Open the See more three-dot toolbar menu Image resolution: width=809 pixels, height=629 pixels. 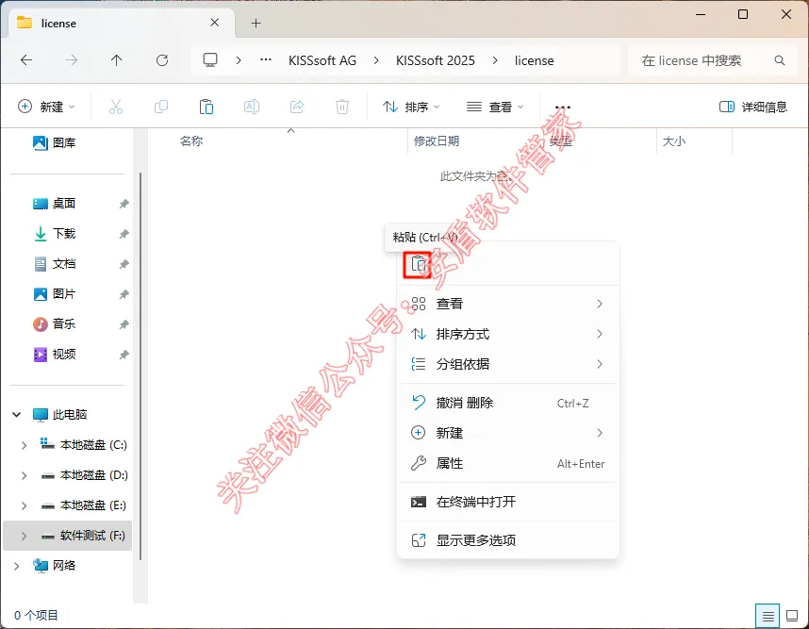tap(562, 108)
